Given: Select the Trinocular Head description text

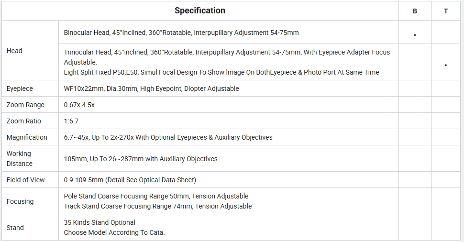Looking at the screenshot, I should coord(227,62).
